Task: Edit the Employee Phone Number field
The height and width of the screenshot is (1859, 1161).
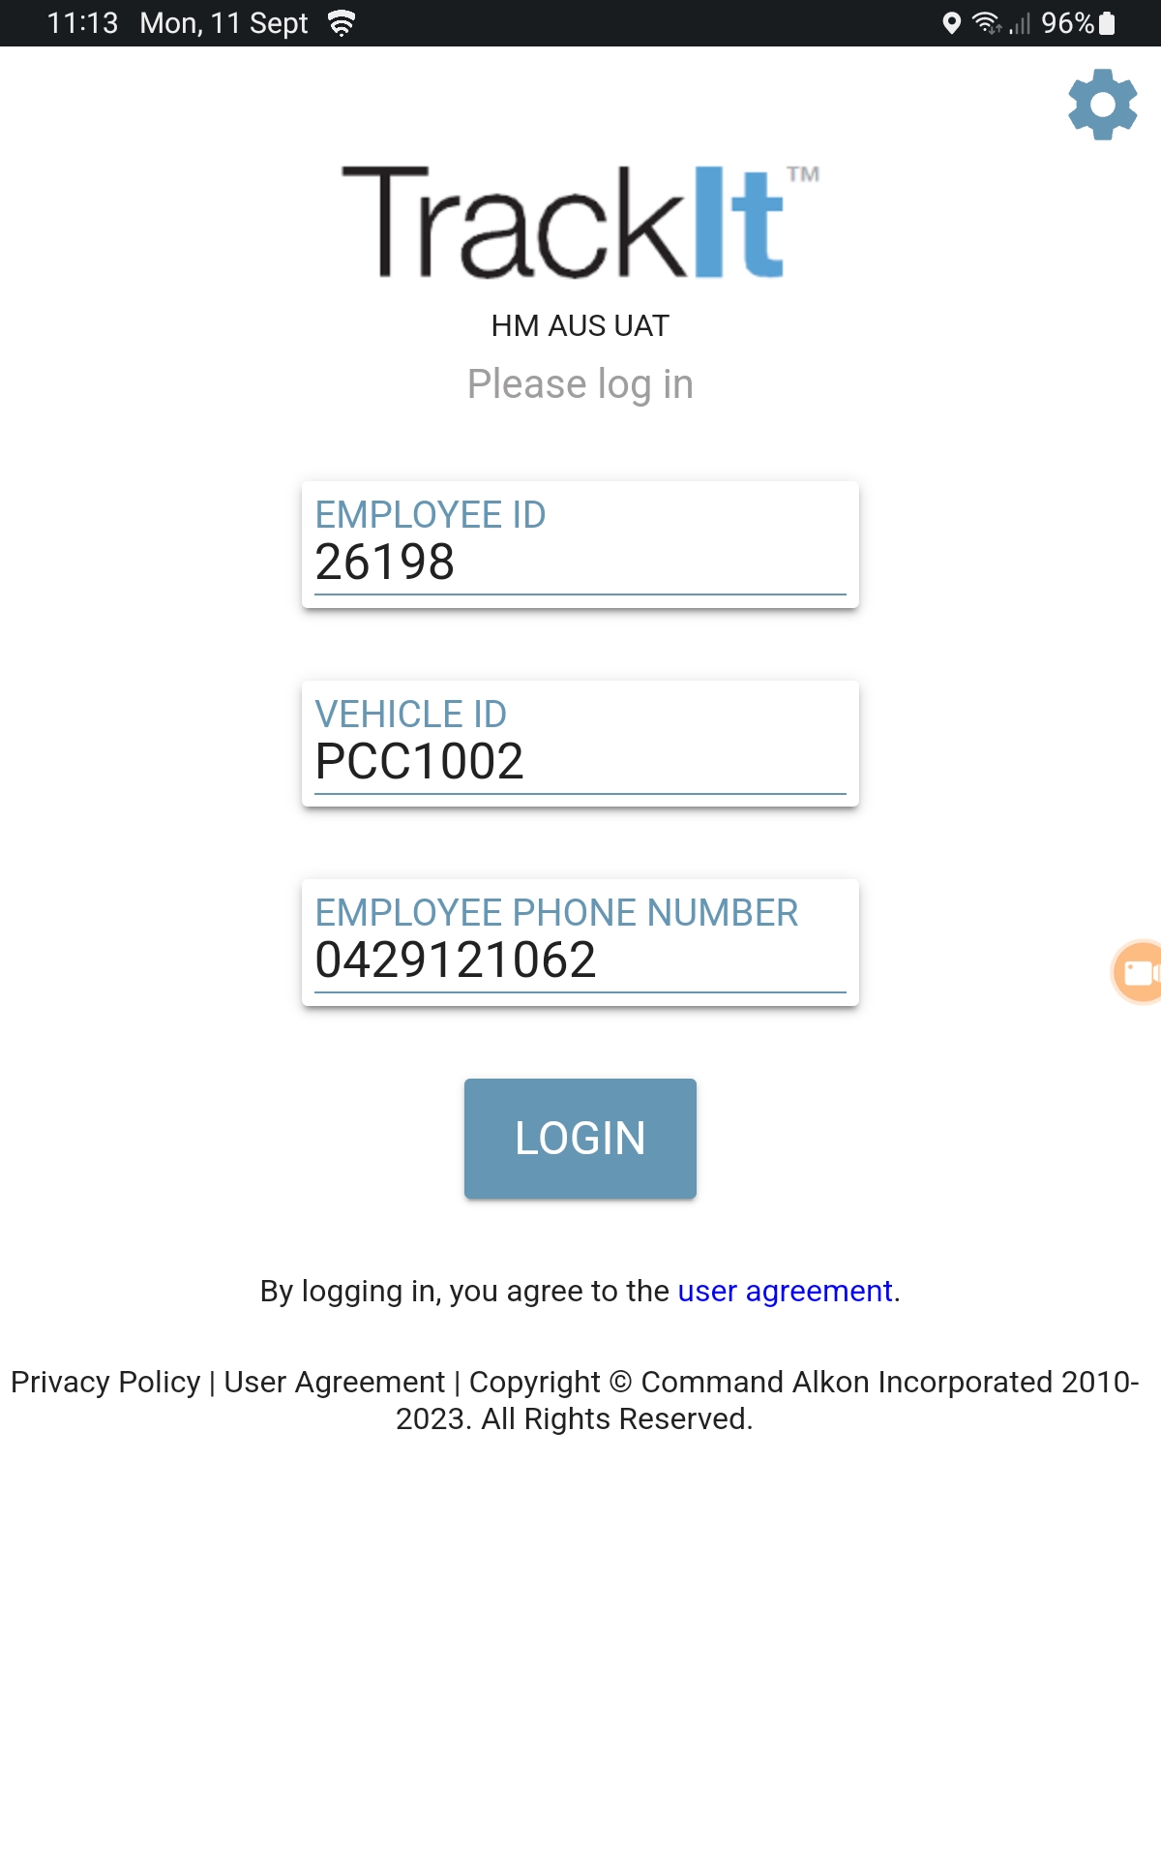Action: click(x=580, y=960)
